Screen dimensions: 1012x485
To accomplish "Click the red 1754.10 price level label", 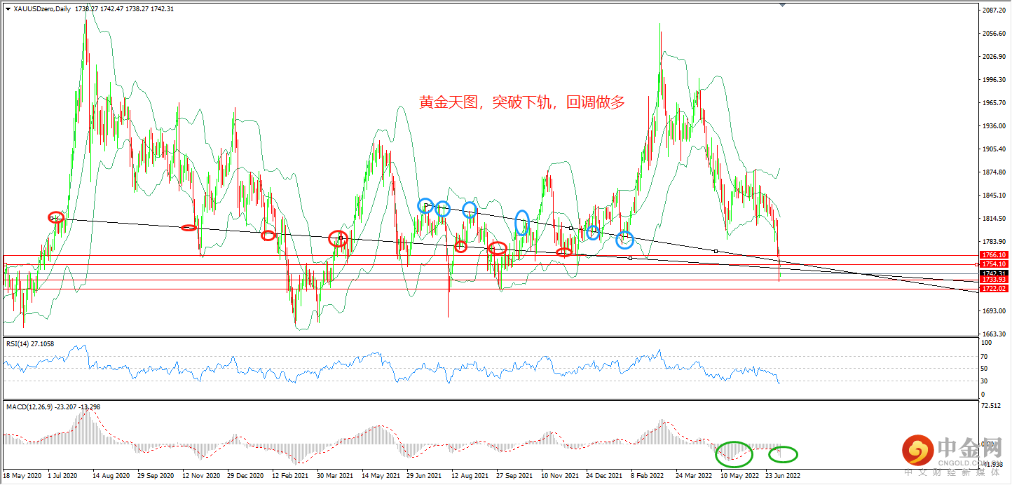I will 994,264.
